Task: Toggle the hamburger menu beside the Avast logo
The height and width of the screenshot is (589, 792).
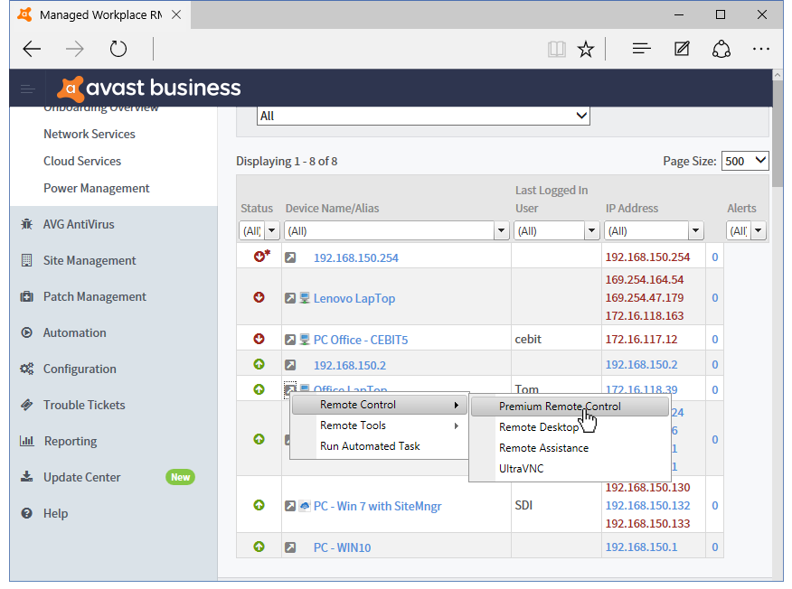Action: (x=28, y=89)
